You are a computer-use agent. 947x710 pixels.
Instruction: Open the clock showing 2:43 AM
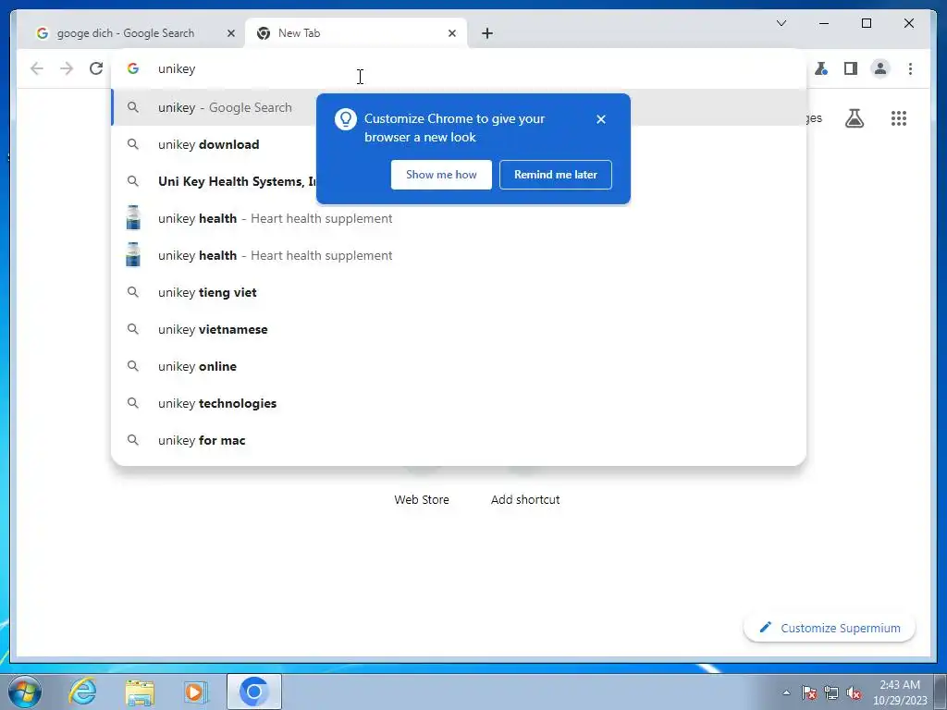900,692
